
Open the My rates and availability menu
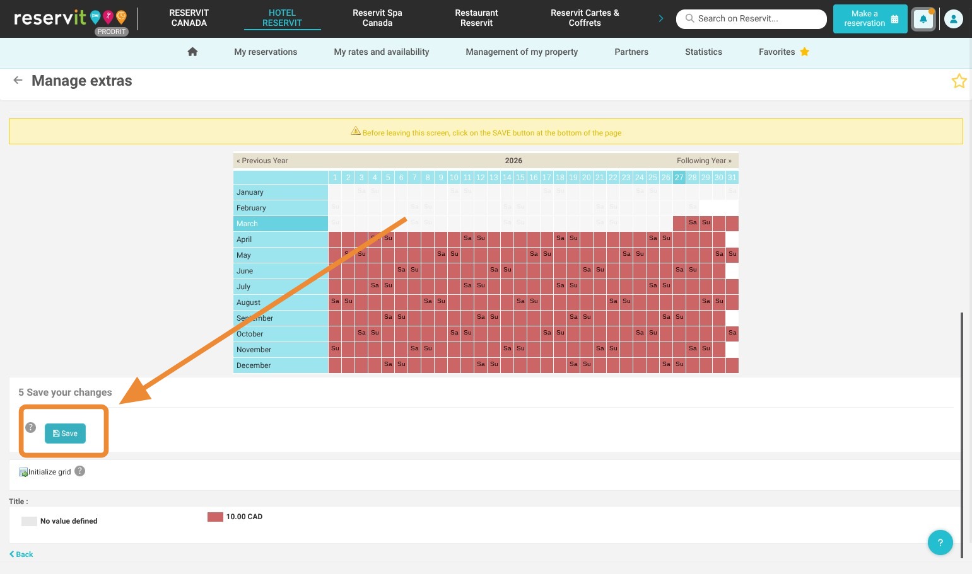click(381, 52)
